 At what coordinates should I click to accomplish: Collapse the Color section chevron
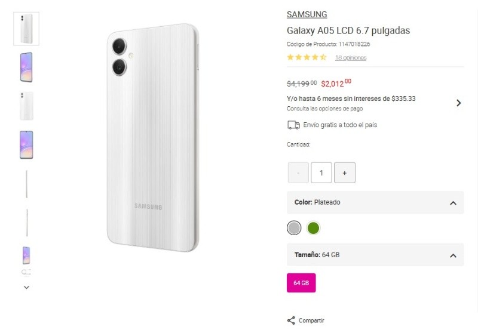tap(453, 203)
